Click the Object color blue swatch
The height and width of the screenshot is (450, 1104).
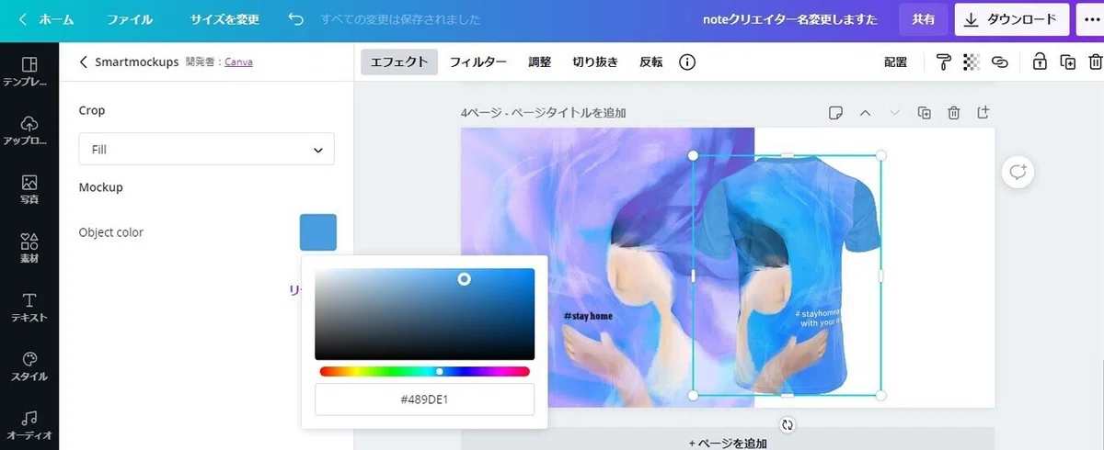click(x=318, y=232)
